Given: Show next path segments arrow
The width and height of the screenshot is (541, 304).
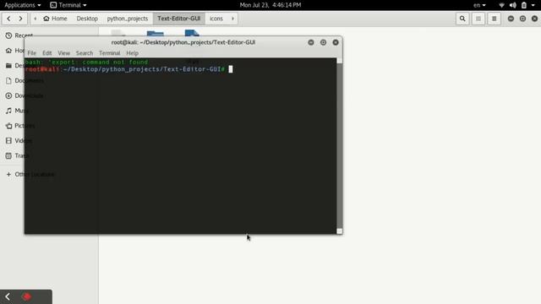Looking at the screenshot, I should (x=232, y=19).
